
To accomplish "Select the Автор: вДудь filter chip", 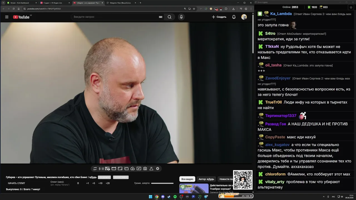I will [x=206, y=179].
